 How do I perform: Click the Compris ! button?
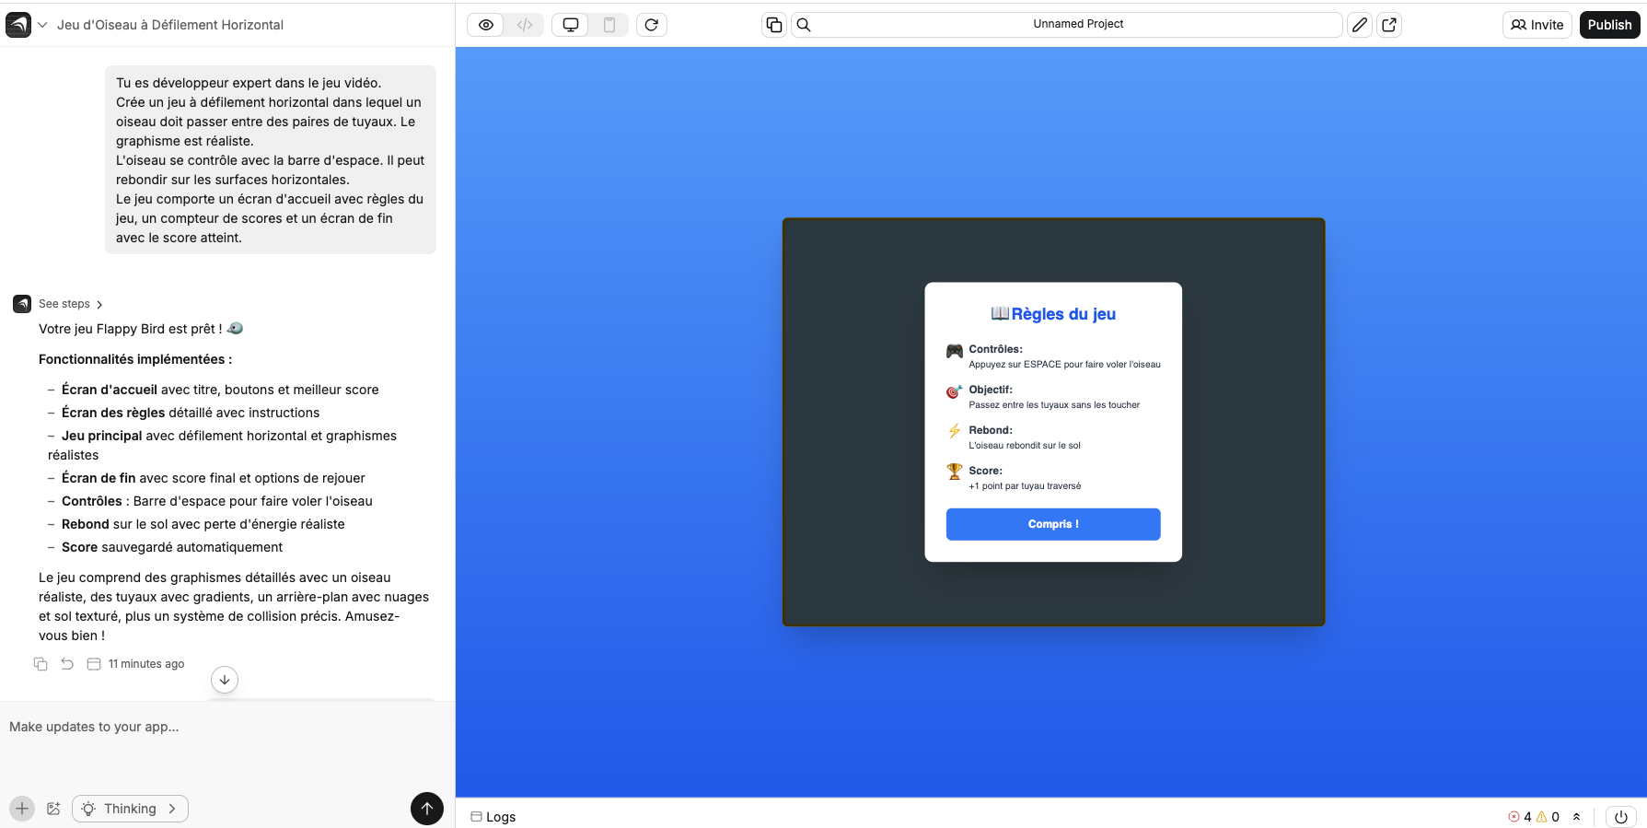click(1052, 524)
